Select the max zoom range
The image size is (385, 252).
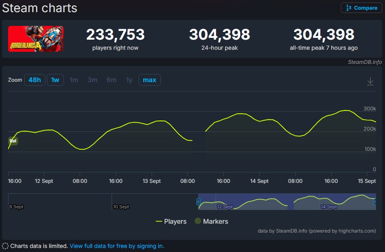150,80
